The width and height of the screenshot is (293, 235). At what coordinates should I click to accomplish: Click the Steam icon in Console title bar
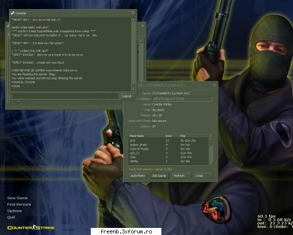pos(13,13)
